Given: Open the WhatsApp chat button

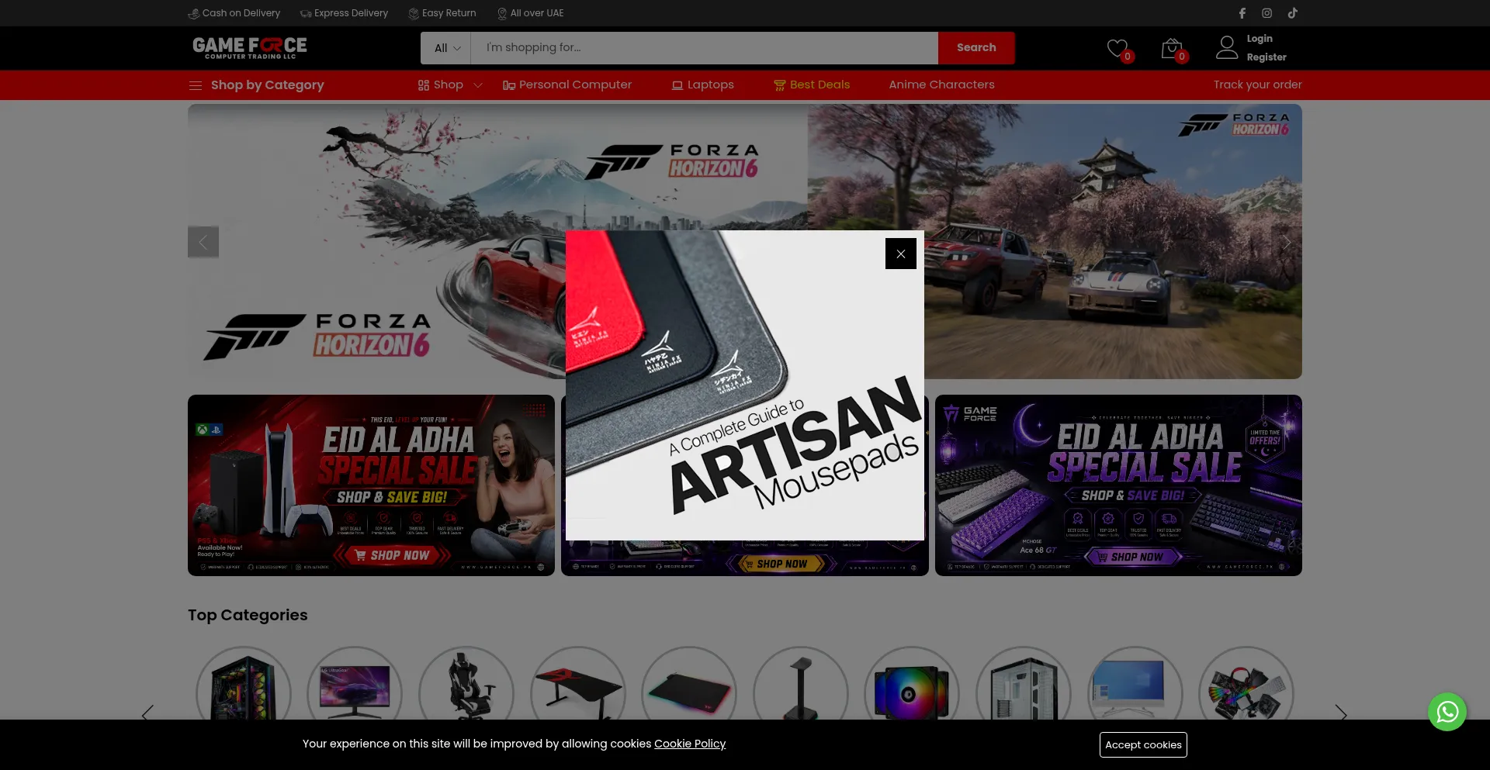Looking at the screenshot, I should (1447, 712).
